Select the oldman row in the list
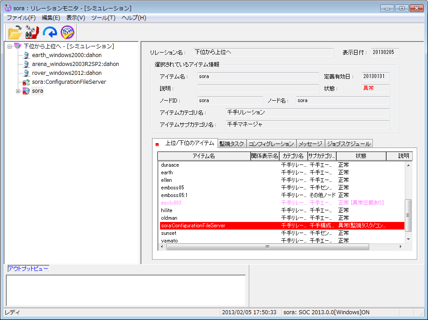 (282, 218)
